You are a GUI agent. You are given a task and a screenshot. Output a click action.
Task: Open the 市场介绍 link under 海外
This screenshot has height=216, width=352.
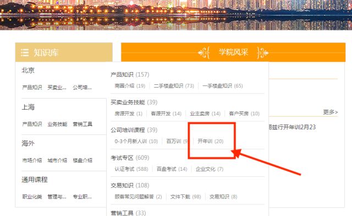coord(32,160)
